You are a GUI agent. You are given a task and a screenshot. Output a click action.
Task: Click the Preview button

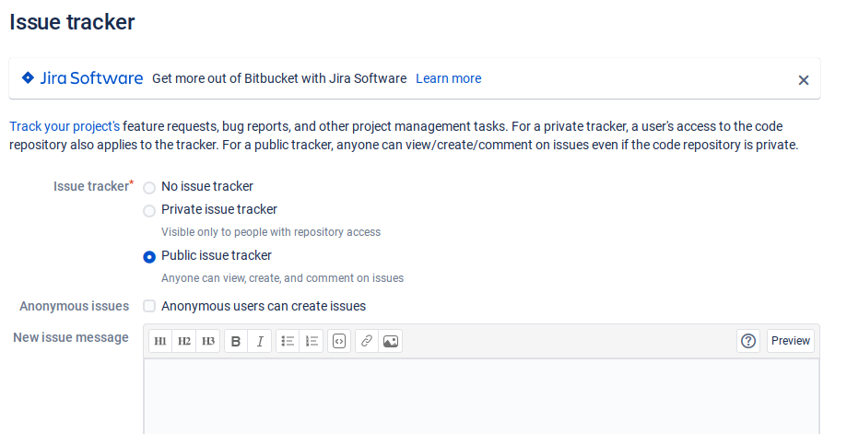click(x=791, y=341)
